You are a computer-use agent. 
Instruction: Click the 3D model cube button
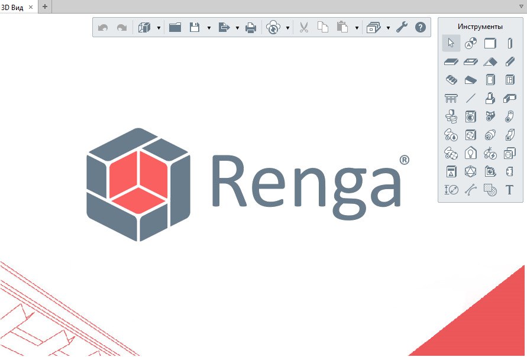click(144, 28)
